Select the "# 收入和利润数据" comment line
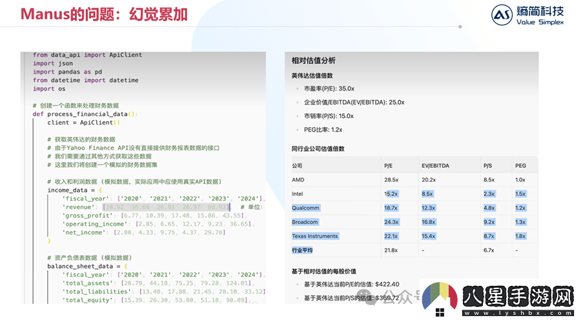This screenshot has width=581, height=320. click(x=134, y=182)
